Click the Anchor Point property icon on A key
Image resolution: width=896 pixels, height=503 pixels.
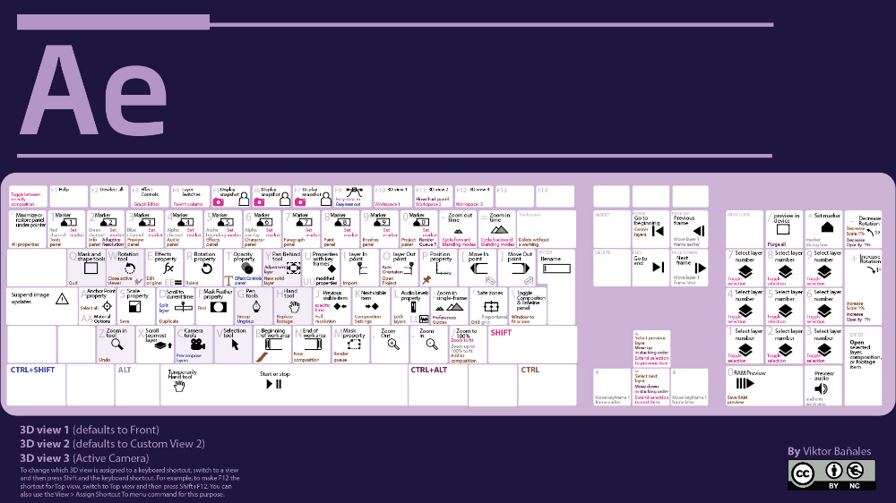(107, 307)
